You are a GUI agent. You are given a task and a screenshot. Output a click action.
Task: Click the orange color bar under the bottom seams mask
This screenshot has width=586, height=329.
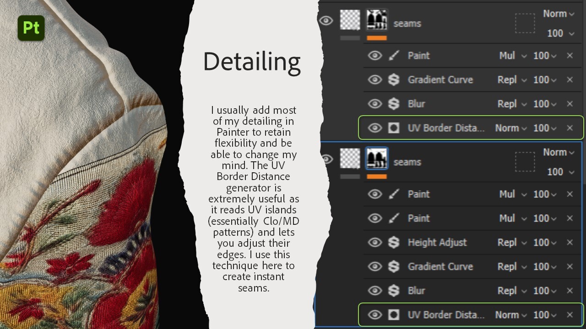(x=377, y=176)
